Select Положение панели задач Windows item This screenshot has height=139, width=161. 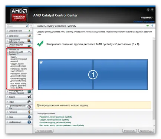[x=19, y=70]
